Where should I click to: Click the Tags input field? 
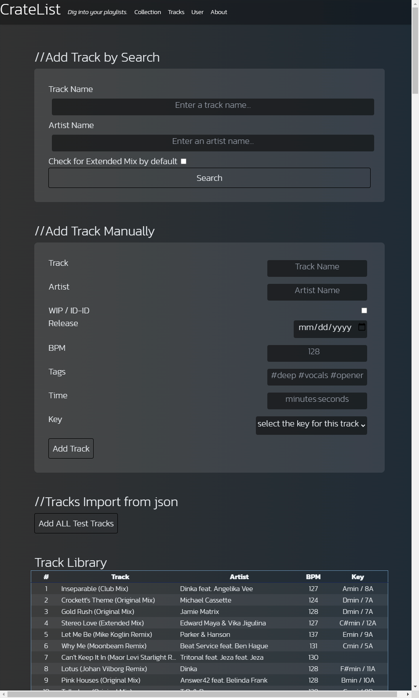[x=317, y=377]
